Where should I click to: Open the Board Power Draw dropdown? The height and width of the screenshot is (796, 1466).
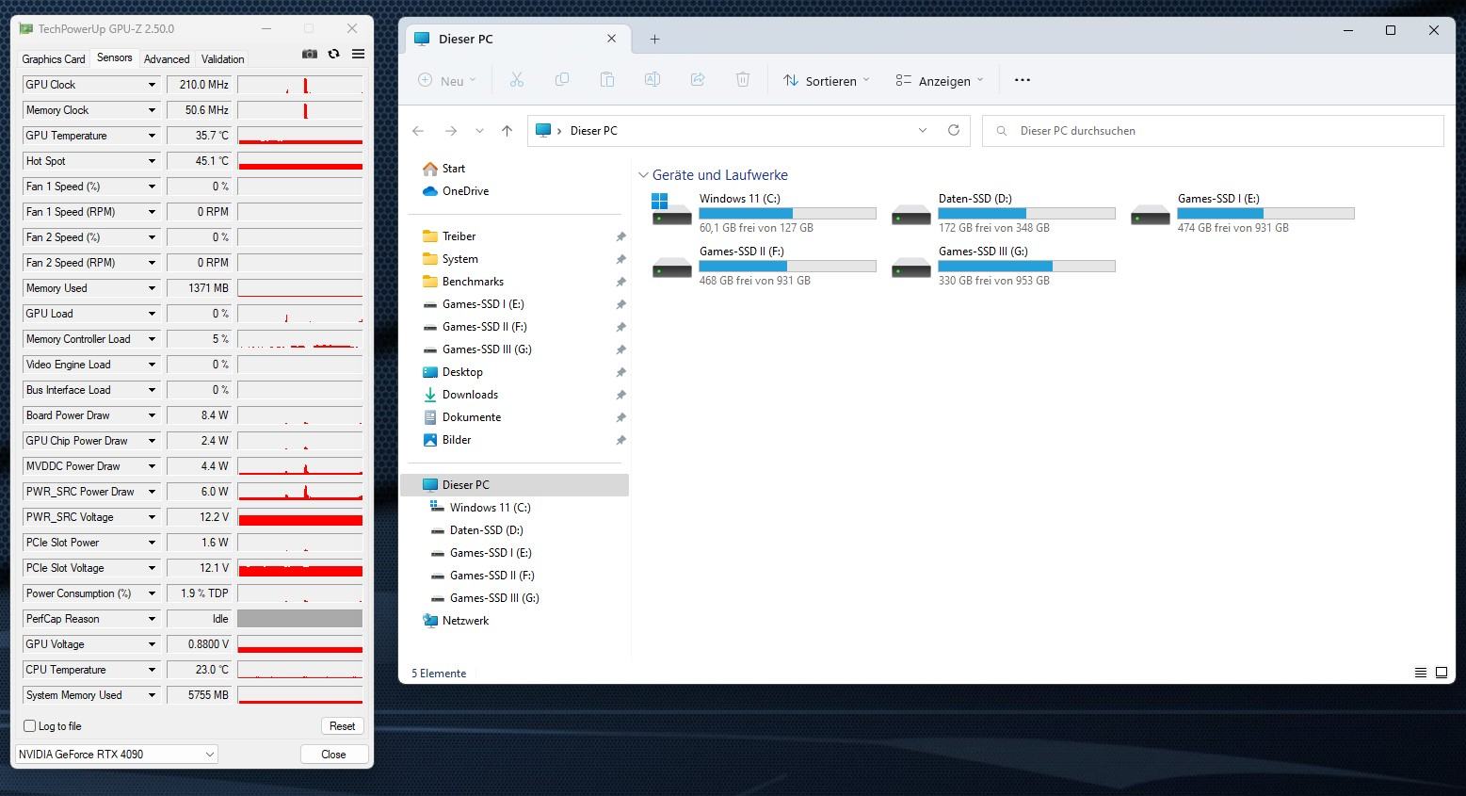(x=152, y=415)
